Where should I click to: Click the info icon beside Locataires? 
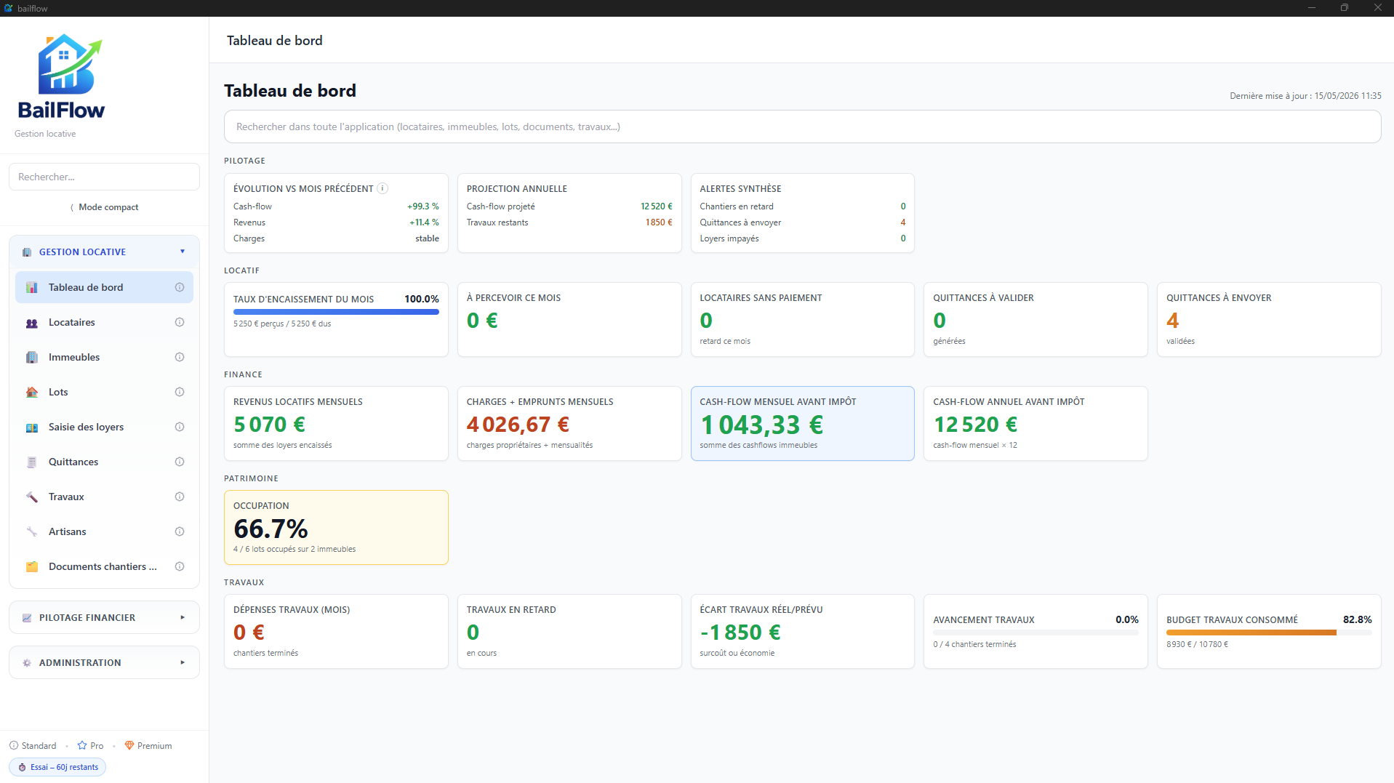(180, 322)
